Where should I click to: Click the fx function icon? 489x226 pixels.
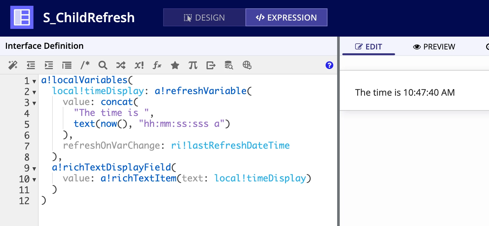[x=157, y=65]
